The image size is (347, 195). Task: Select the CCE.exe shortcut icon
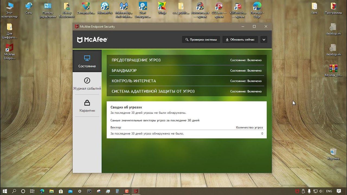click(219, 10)
